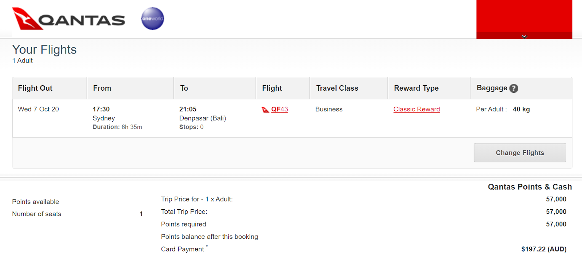Viewport: 582px width, 261px height.
Task: Click the Baggage help question mark icon
Action: point(514,88)
